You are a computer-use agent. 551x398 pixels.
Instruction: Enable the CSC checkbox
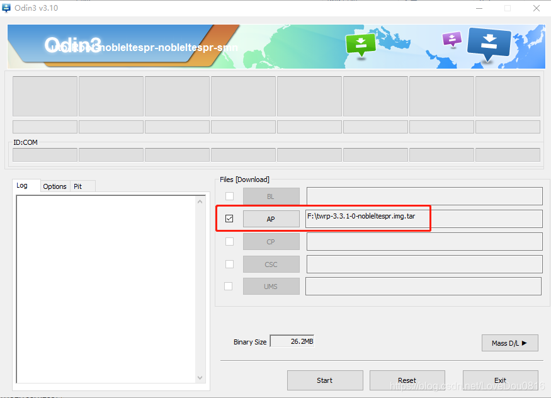229,264
